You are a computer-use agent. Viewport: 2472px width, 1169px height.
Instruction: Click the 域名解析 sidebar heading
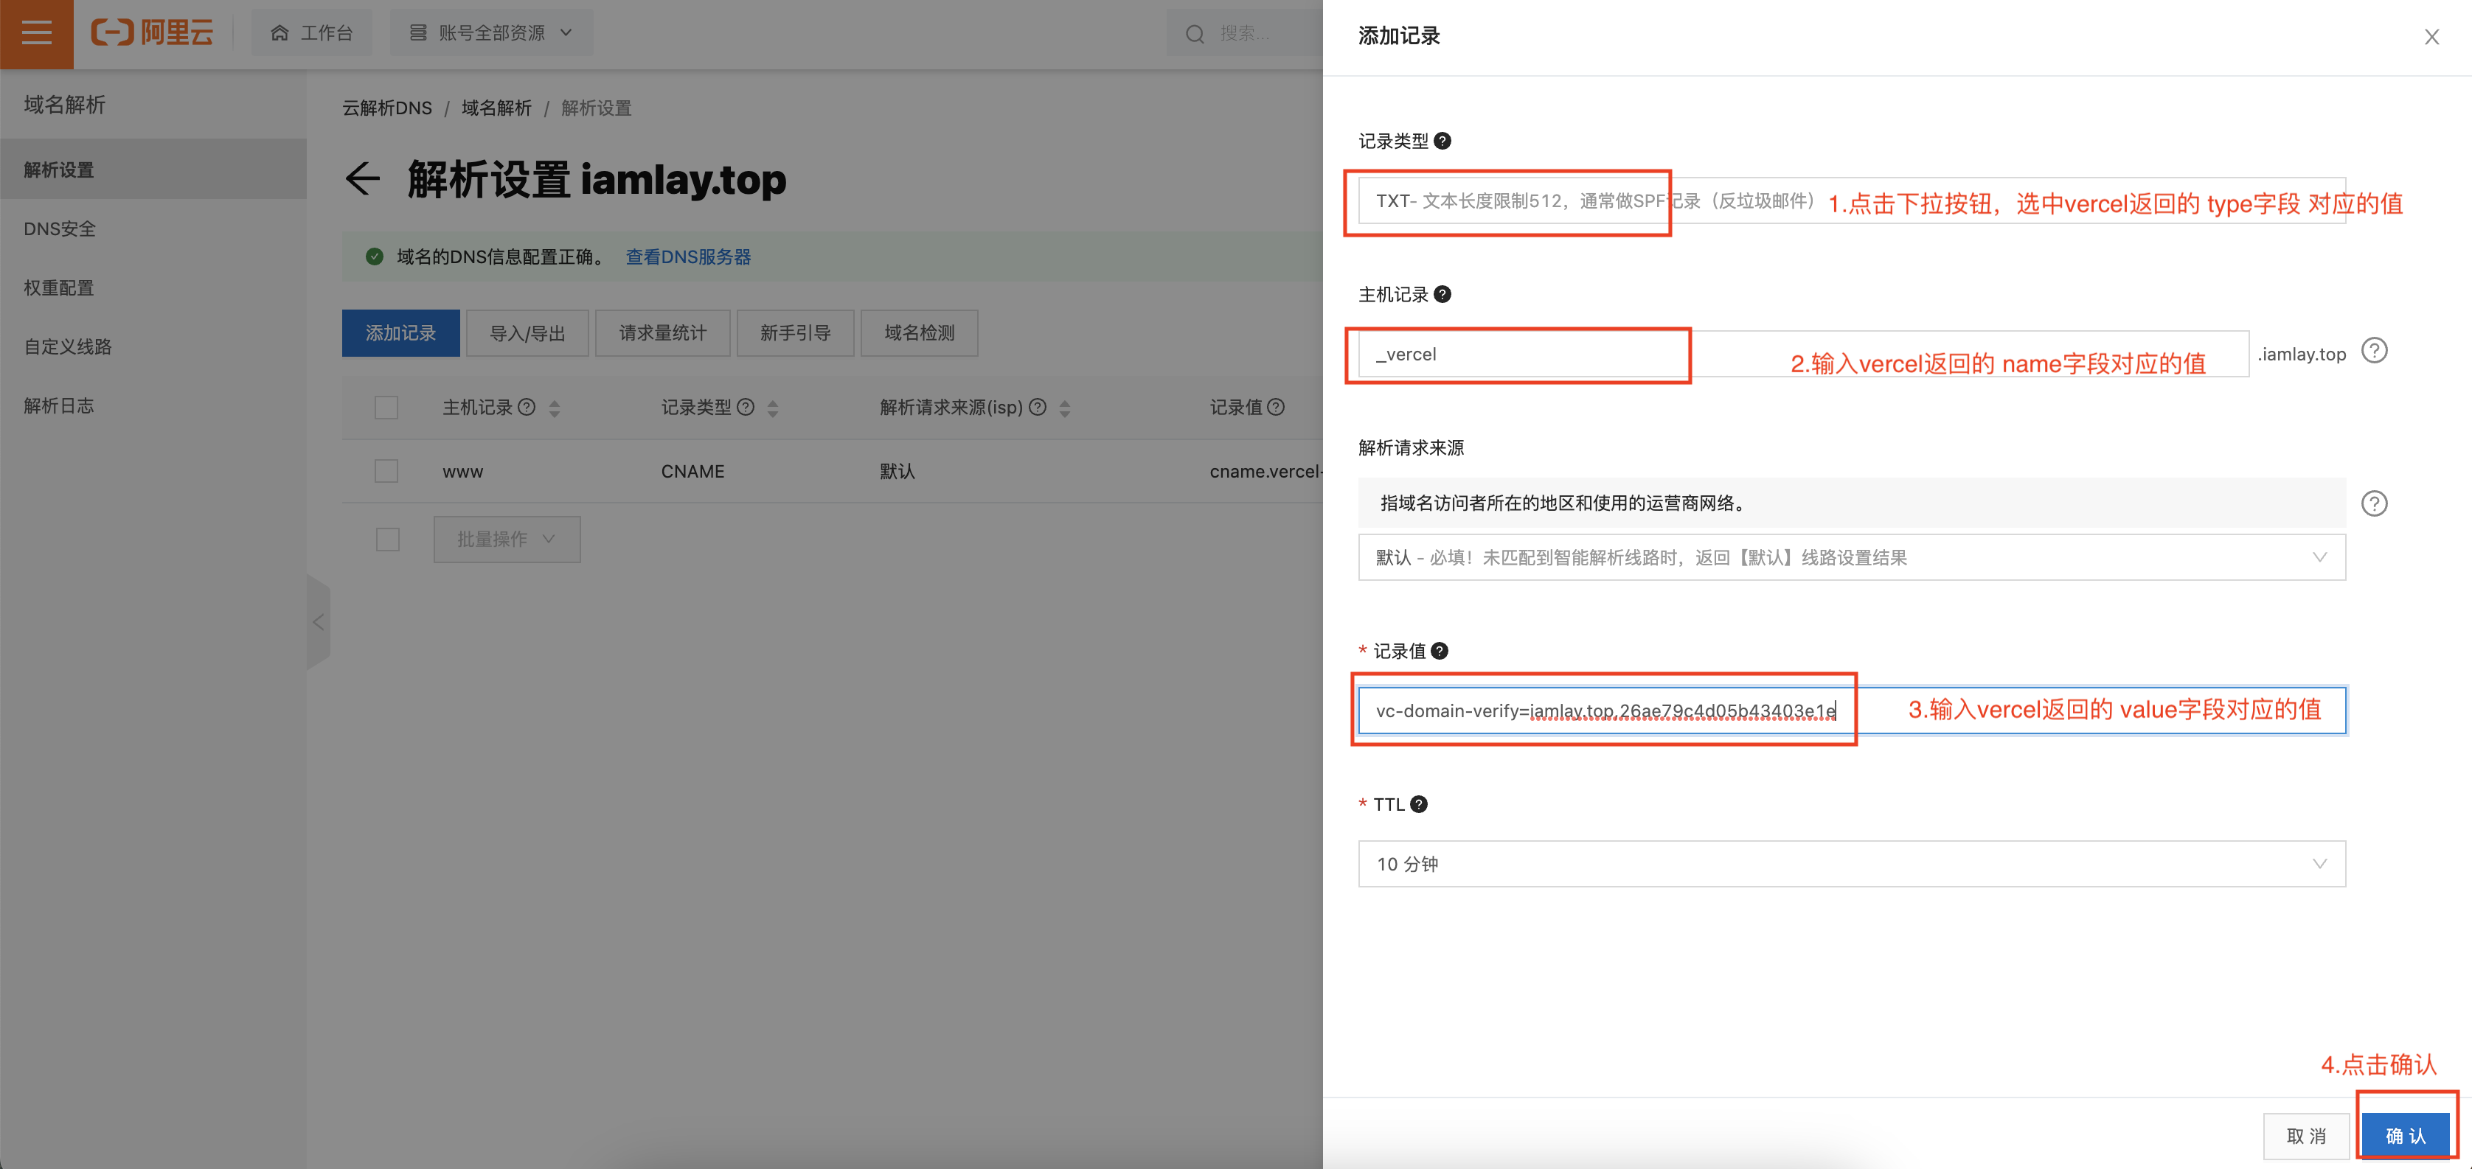tap(64, 105)
